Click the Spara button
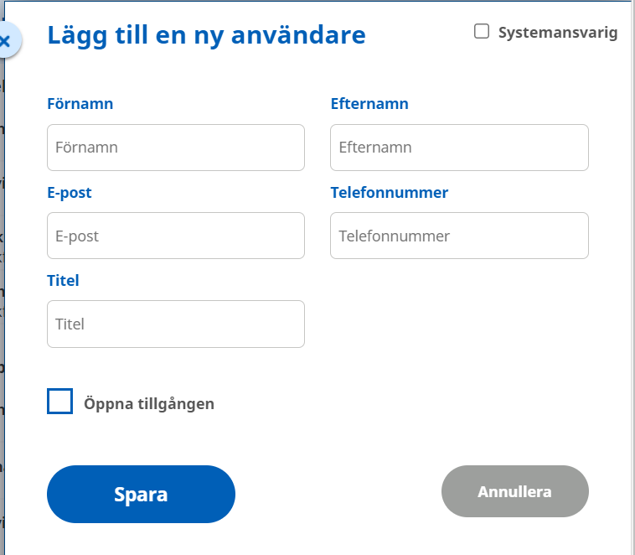The image size is (635, 555). (x=141, y=494)
